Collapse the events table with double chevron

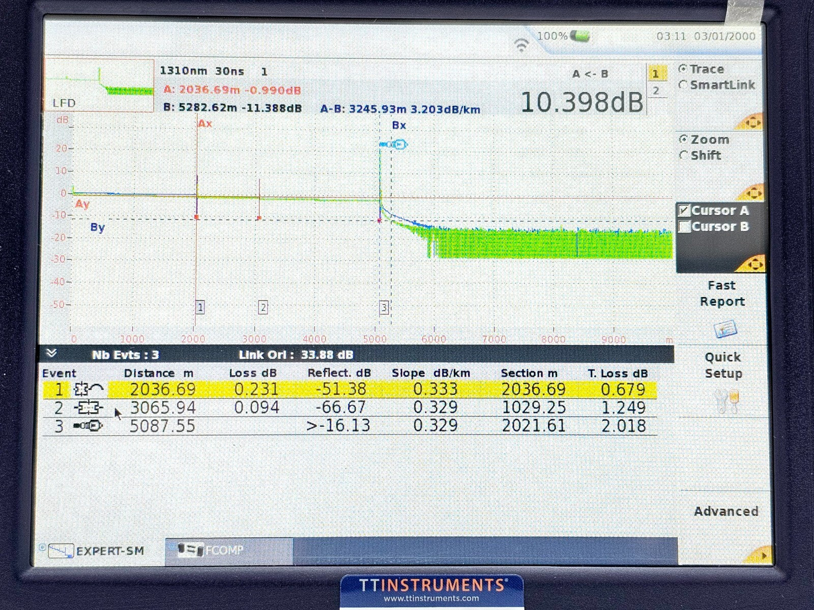click(x=51, y=354)
